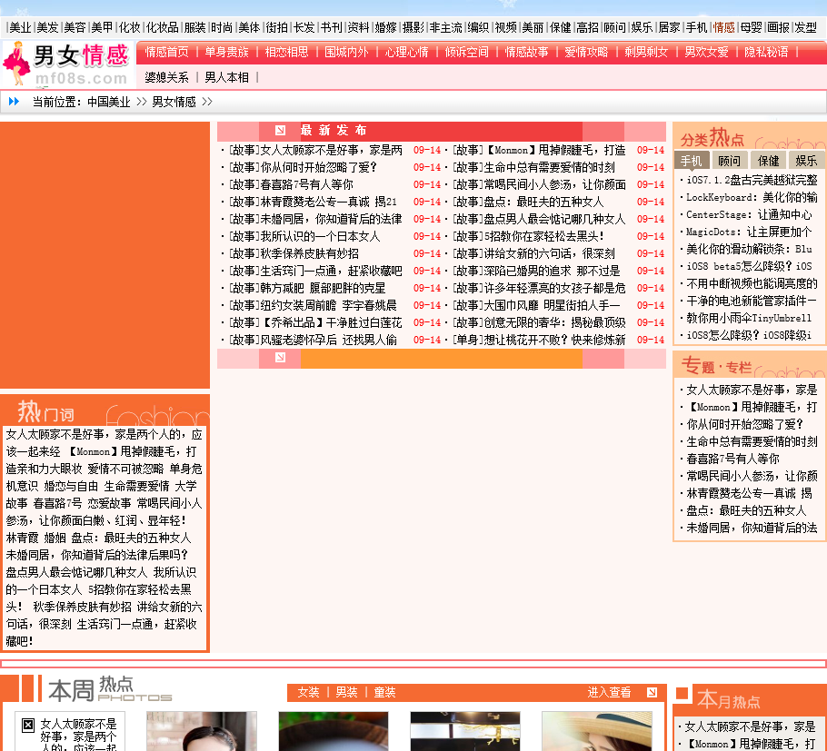Go to 隐私秘语 section
The height and width of the screenshot is (751, 827).
pos(766,52)
